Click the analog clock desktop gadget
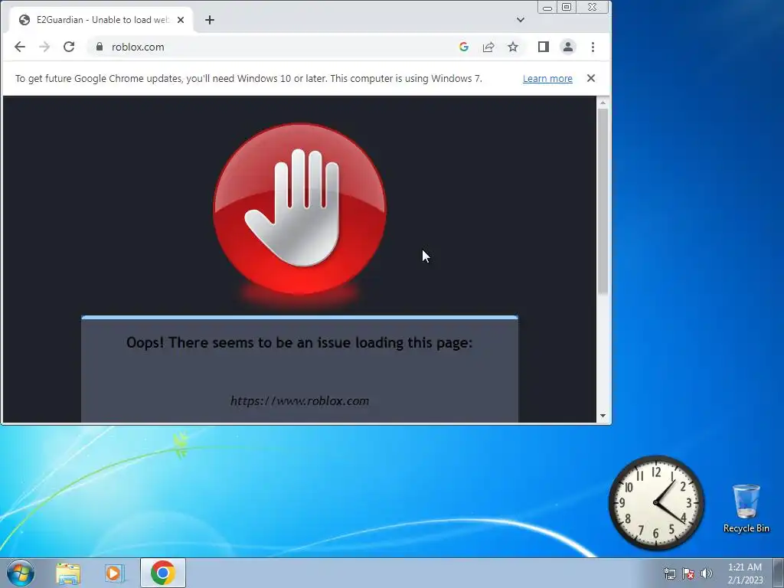Image resolution: width=784 pixels, height=588 pixels. (x=656, y=502)
